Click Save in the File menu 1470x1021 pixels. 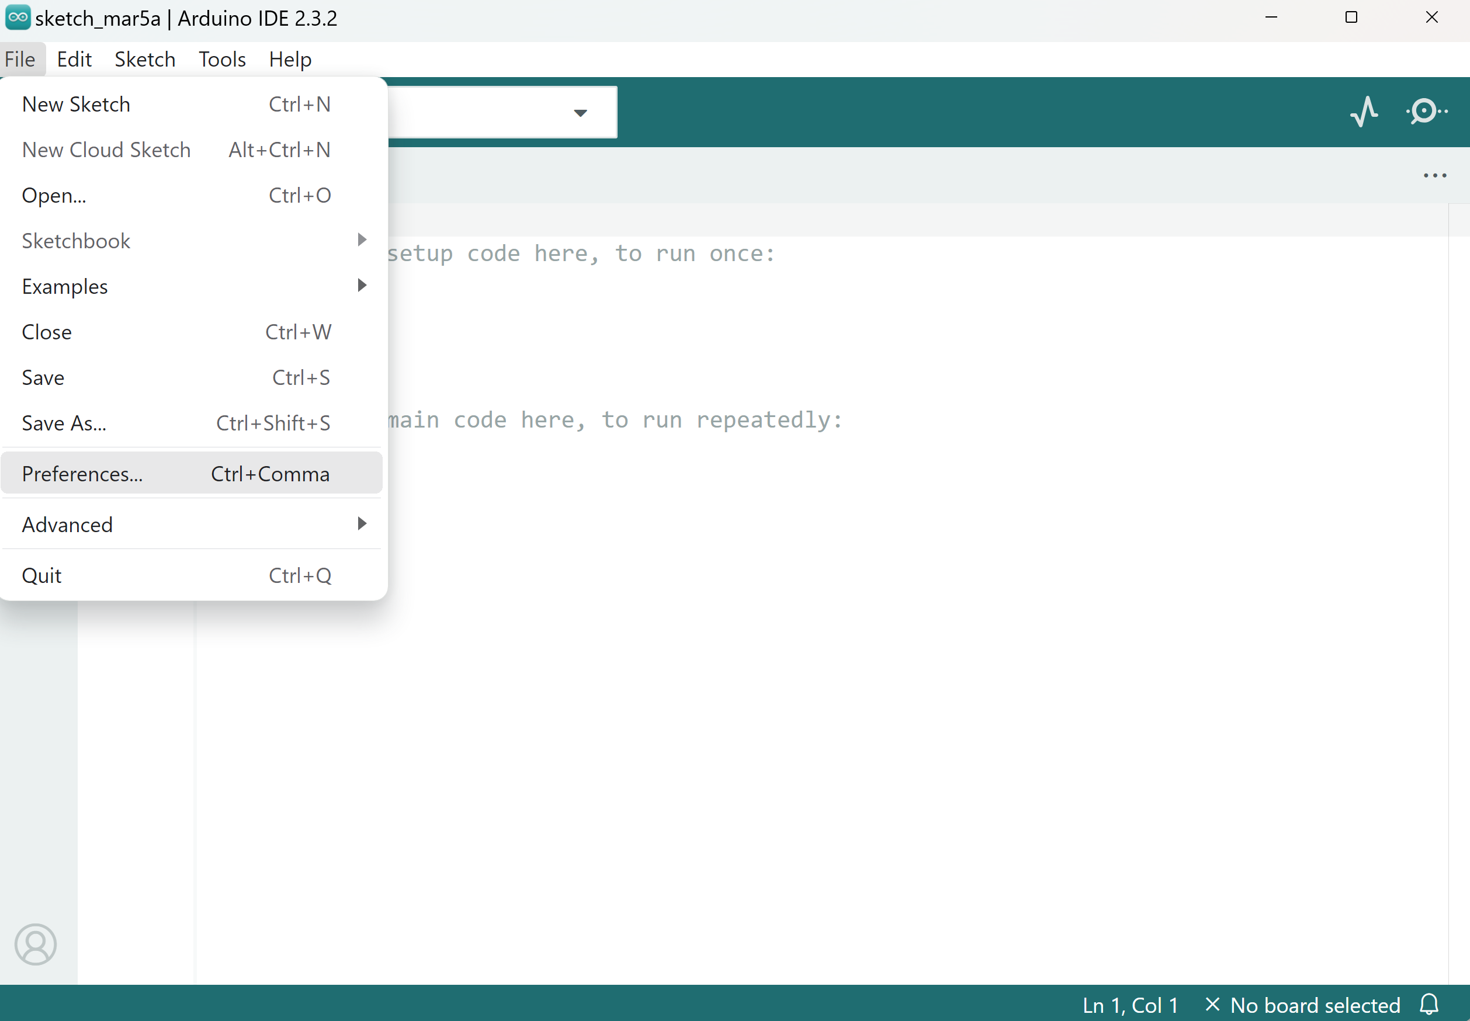tap(192, 377)
